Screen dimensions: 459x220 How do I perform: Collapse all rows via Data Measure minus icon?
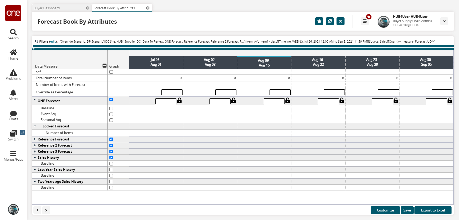pyautogui.click(x=105, y=66)
